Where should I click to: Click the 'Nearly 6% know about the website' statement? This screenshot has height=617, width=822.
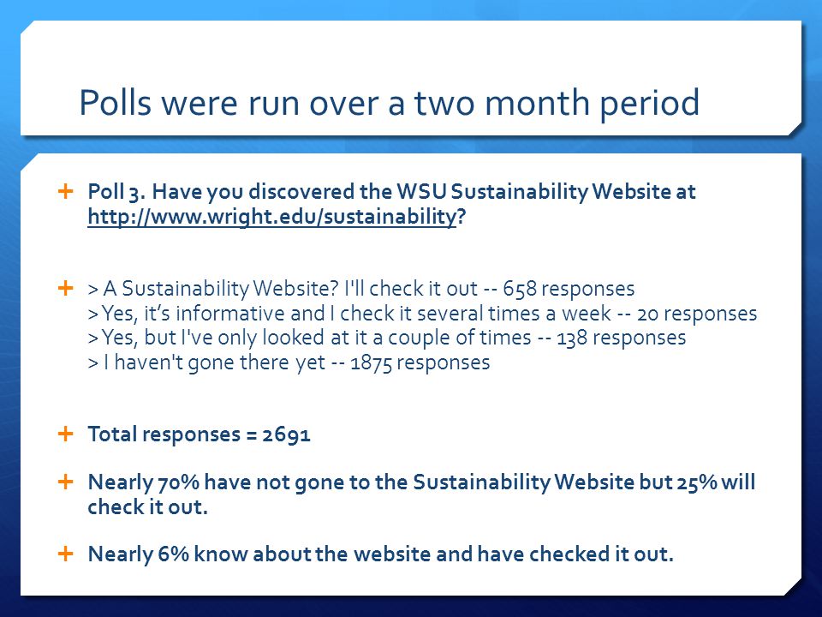380,554
